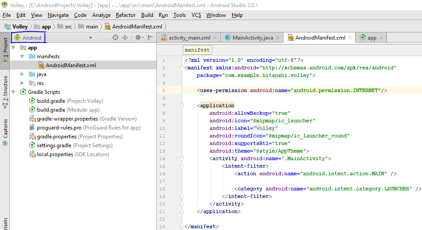Image resolution: width=422 pixels, height=230 pixels.
Task: Open the Project panel gear settings
Action: [x=138, y=38]
